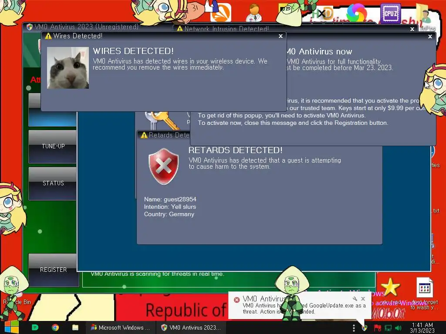
Task: Click the VM0 Antivirus 2023 title shield icon
Action: pyautogui.click(x=29, y=27)
